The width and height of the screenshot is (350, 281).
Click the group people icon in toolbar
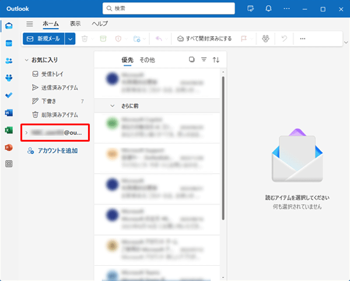[x=265, y=39]
